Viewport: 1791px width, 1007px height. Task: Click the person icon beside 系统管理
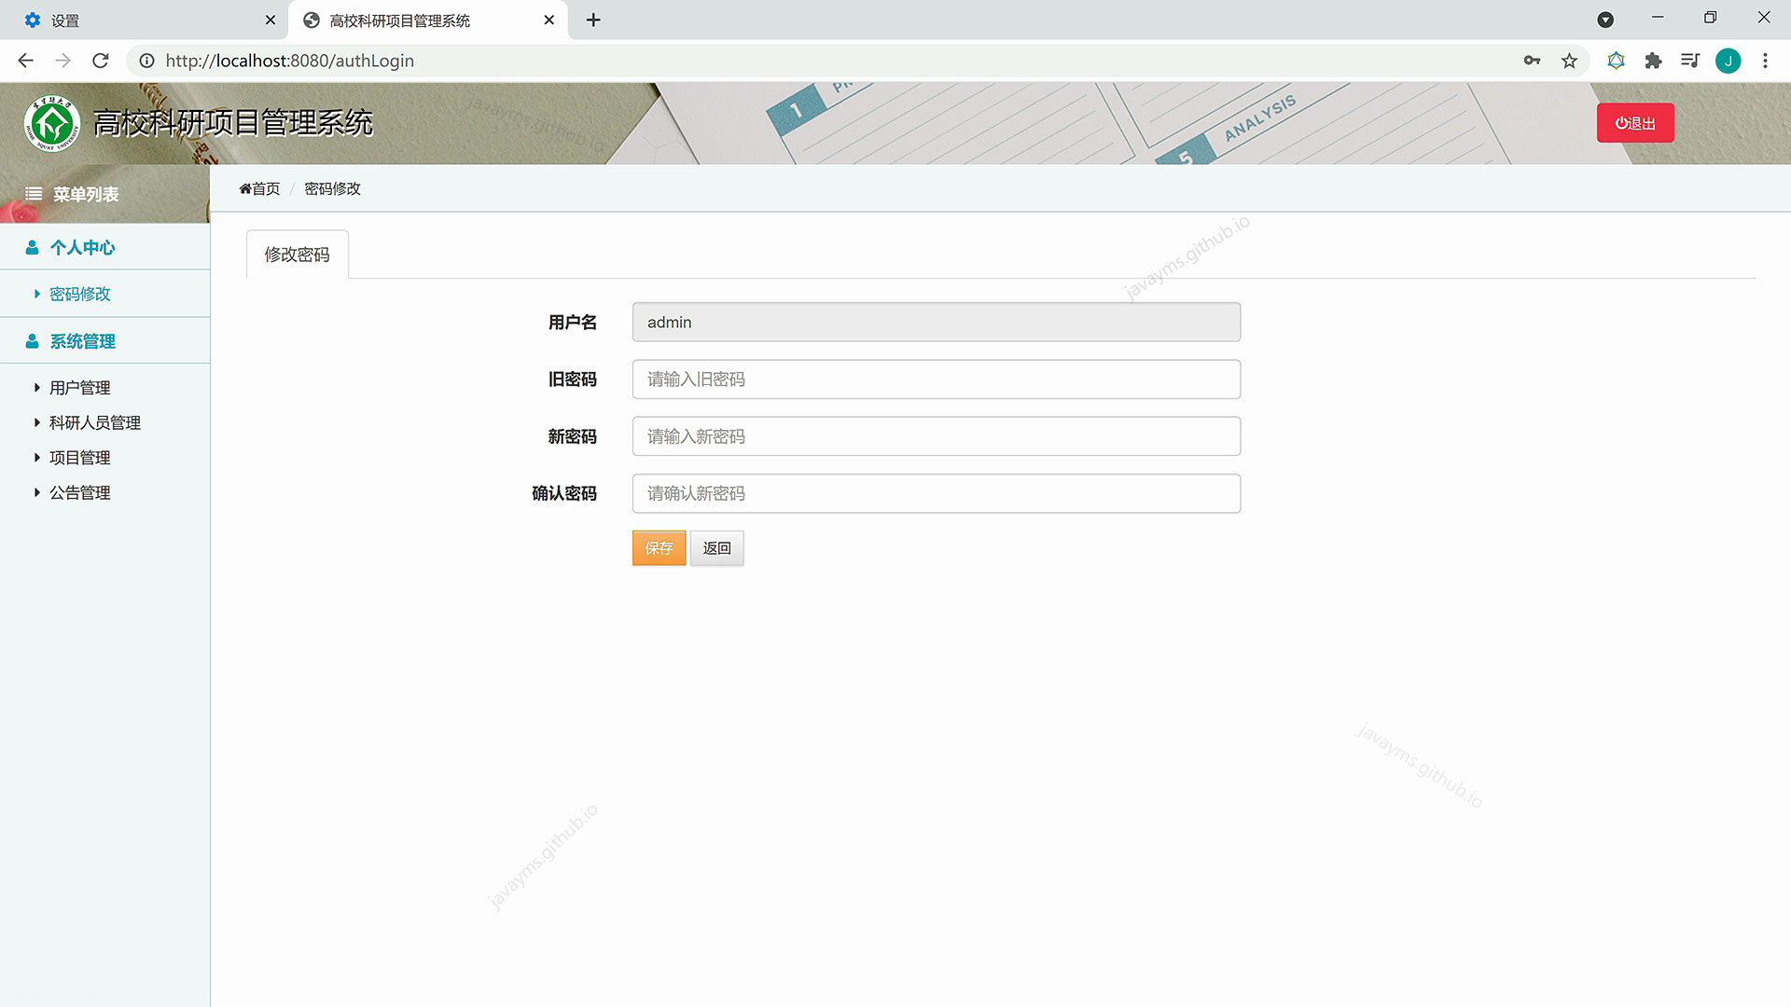click(32, 339)
